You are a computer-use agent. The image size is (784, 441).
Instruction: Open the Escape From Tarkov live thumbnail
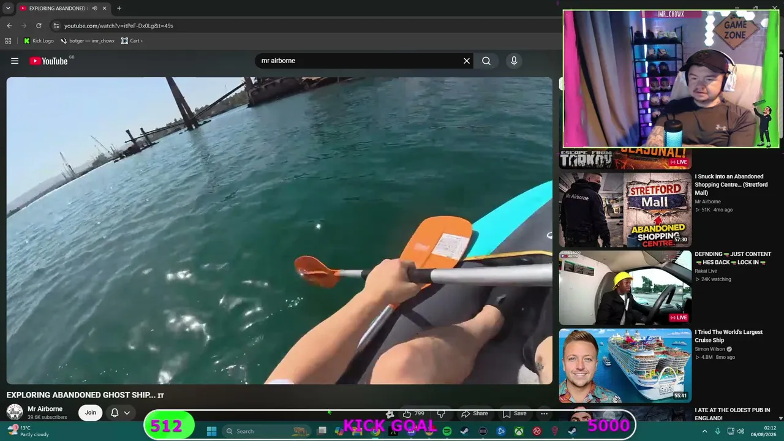[625, 158]
